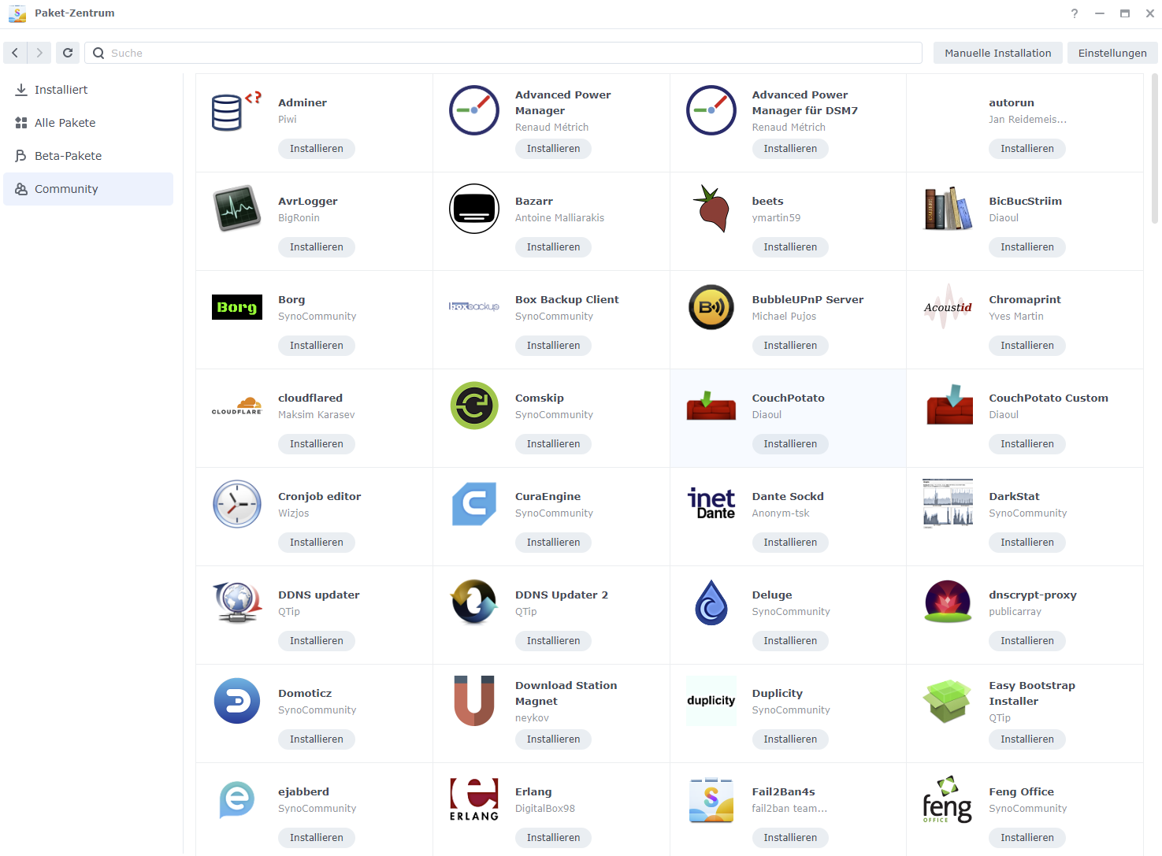Click the Manuelle Installation button
The height and width of the screenshot is (856, 1162).
997,53
